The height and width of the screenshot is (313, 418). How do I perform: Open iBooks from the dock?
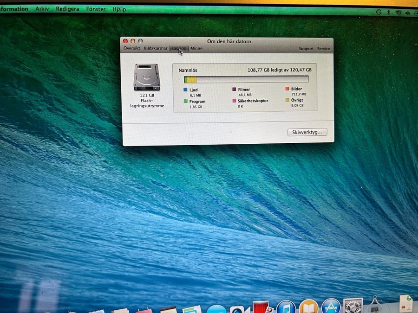pyautogui.click(x=308, y=307)
